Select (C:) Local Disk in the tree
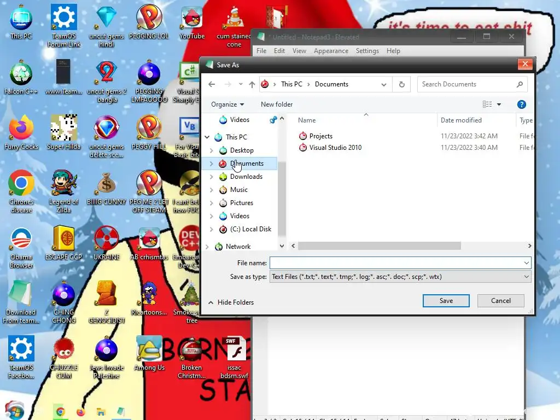This screenshot has width=560, height=420. tap(250, 229)
